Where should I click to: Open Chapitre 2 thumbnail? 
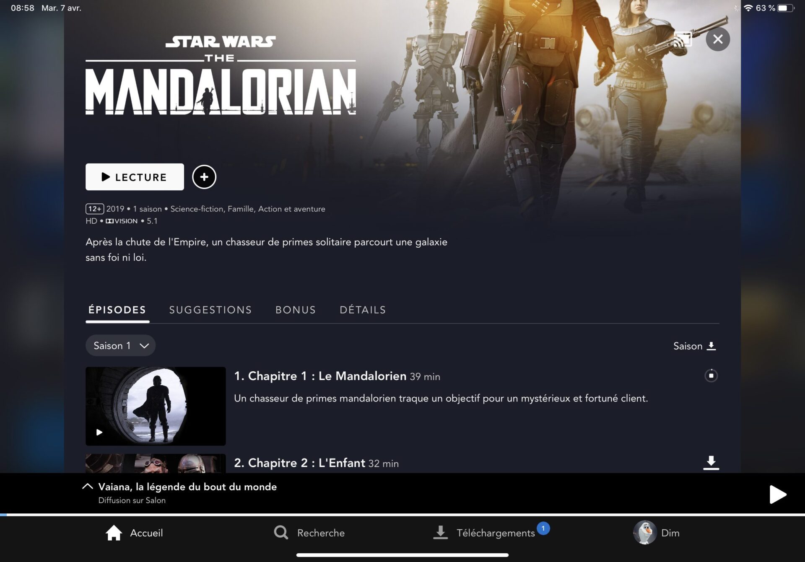[156, 464]
